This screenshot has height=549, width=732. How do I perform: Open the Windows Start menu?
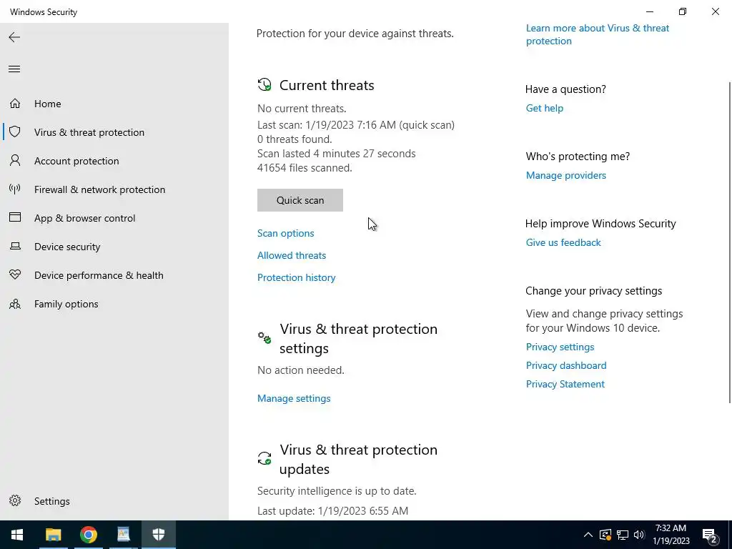[17, 535]
